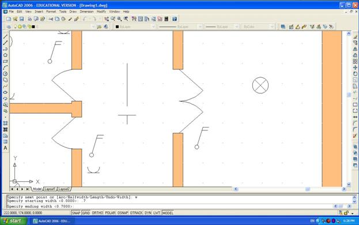
Task: Open the linetype ByLayer dropdown
Action: pyautogui.click(x=180, y=27)
